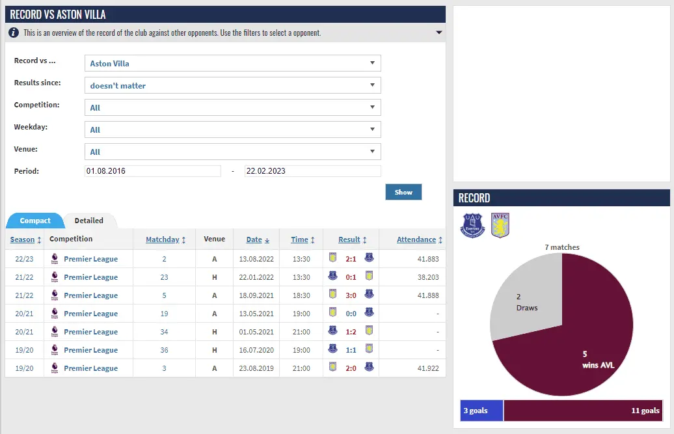
Task: Expand the Venue filter dropdown
Action: click(232, 152)
